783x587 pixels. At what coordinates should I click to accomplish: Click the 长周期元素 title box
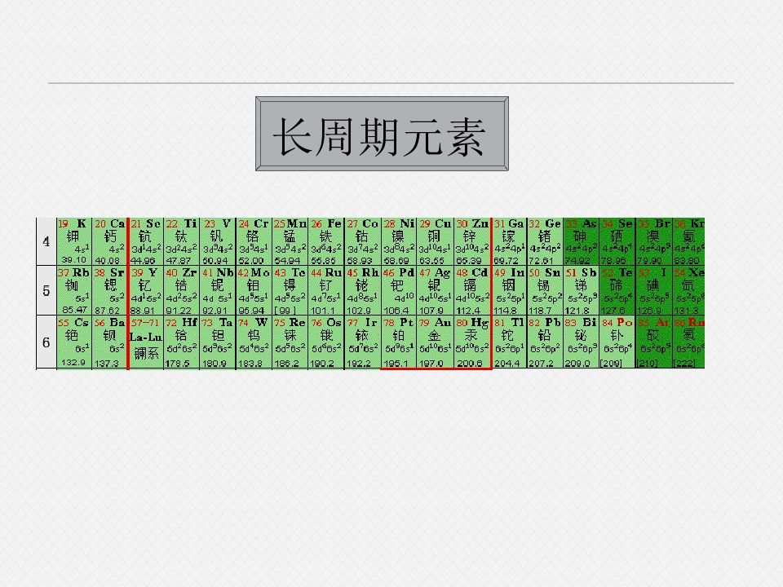click(382, 134)
